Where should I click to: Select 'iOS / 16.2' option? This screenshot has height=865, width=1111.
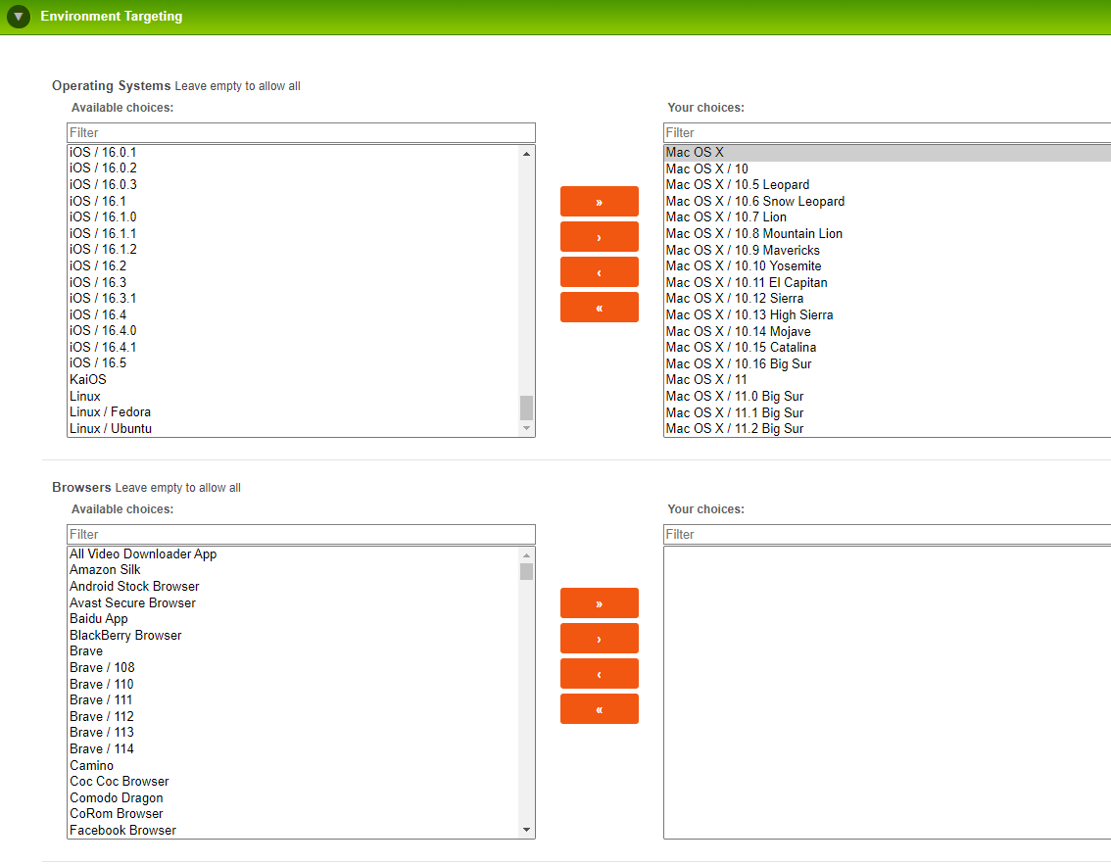pyautogui.click(x=293, y=265)
